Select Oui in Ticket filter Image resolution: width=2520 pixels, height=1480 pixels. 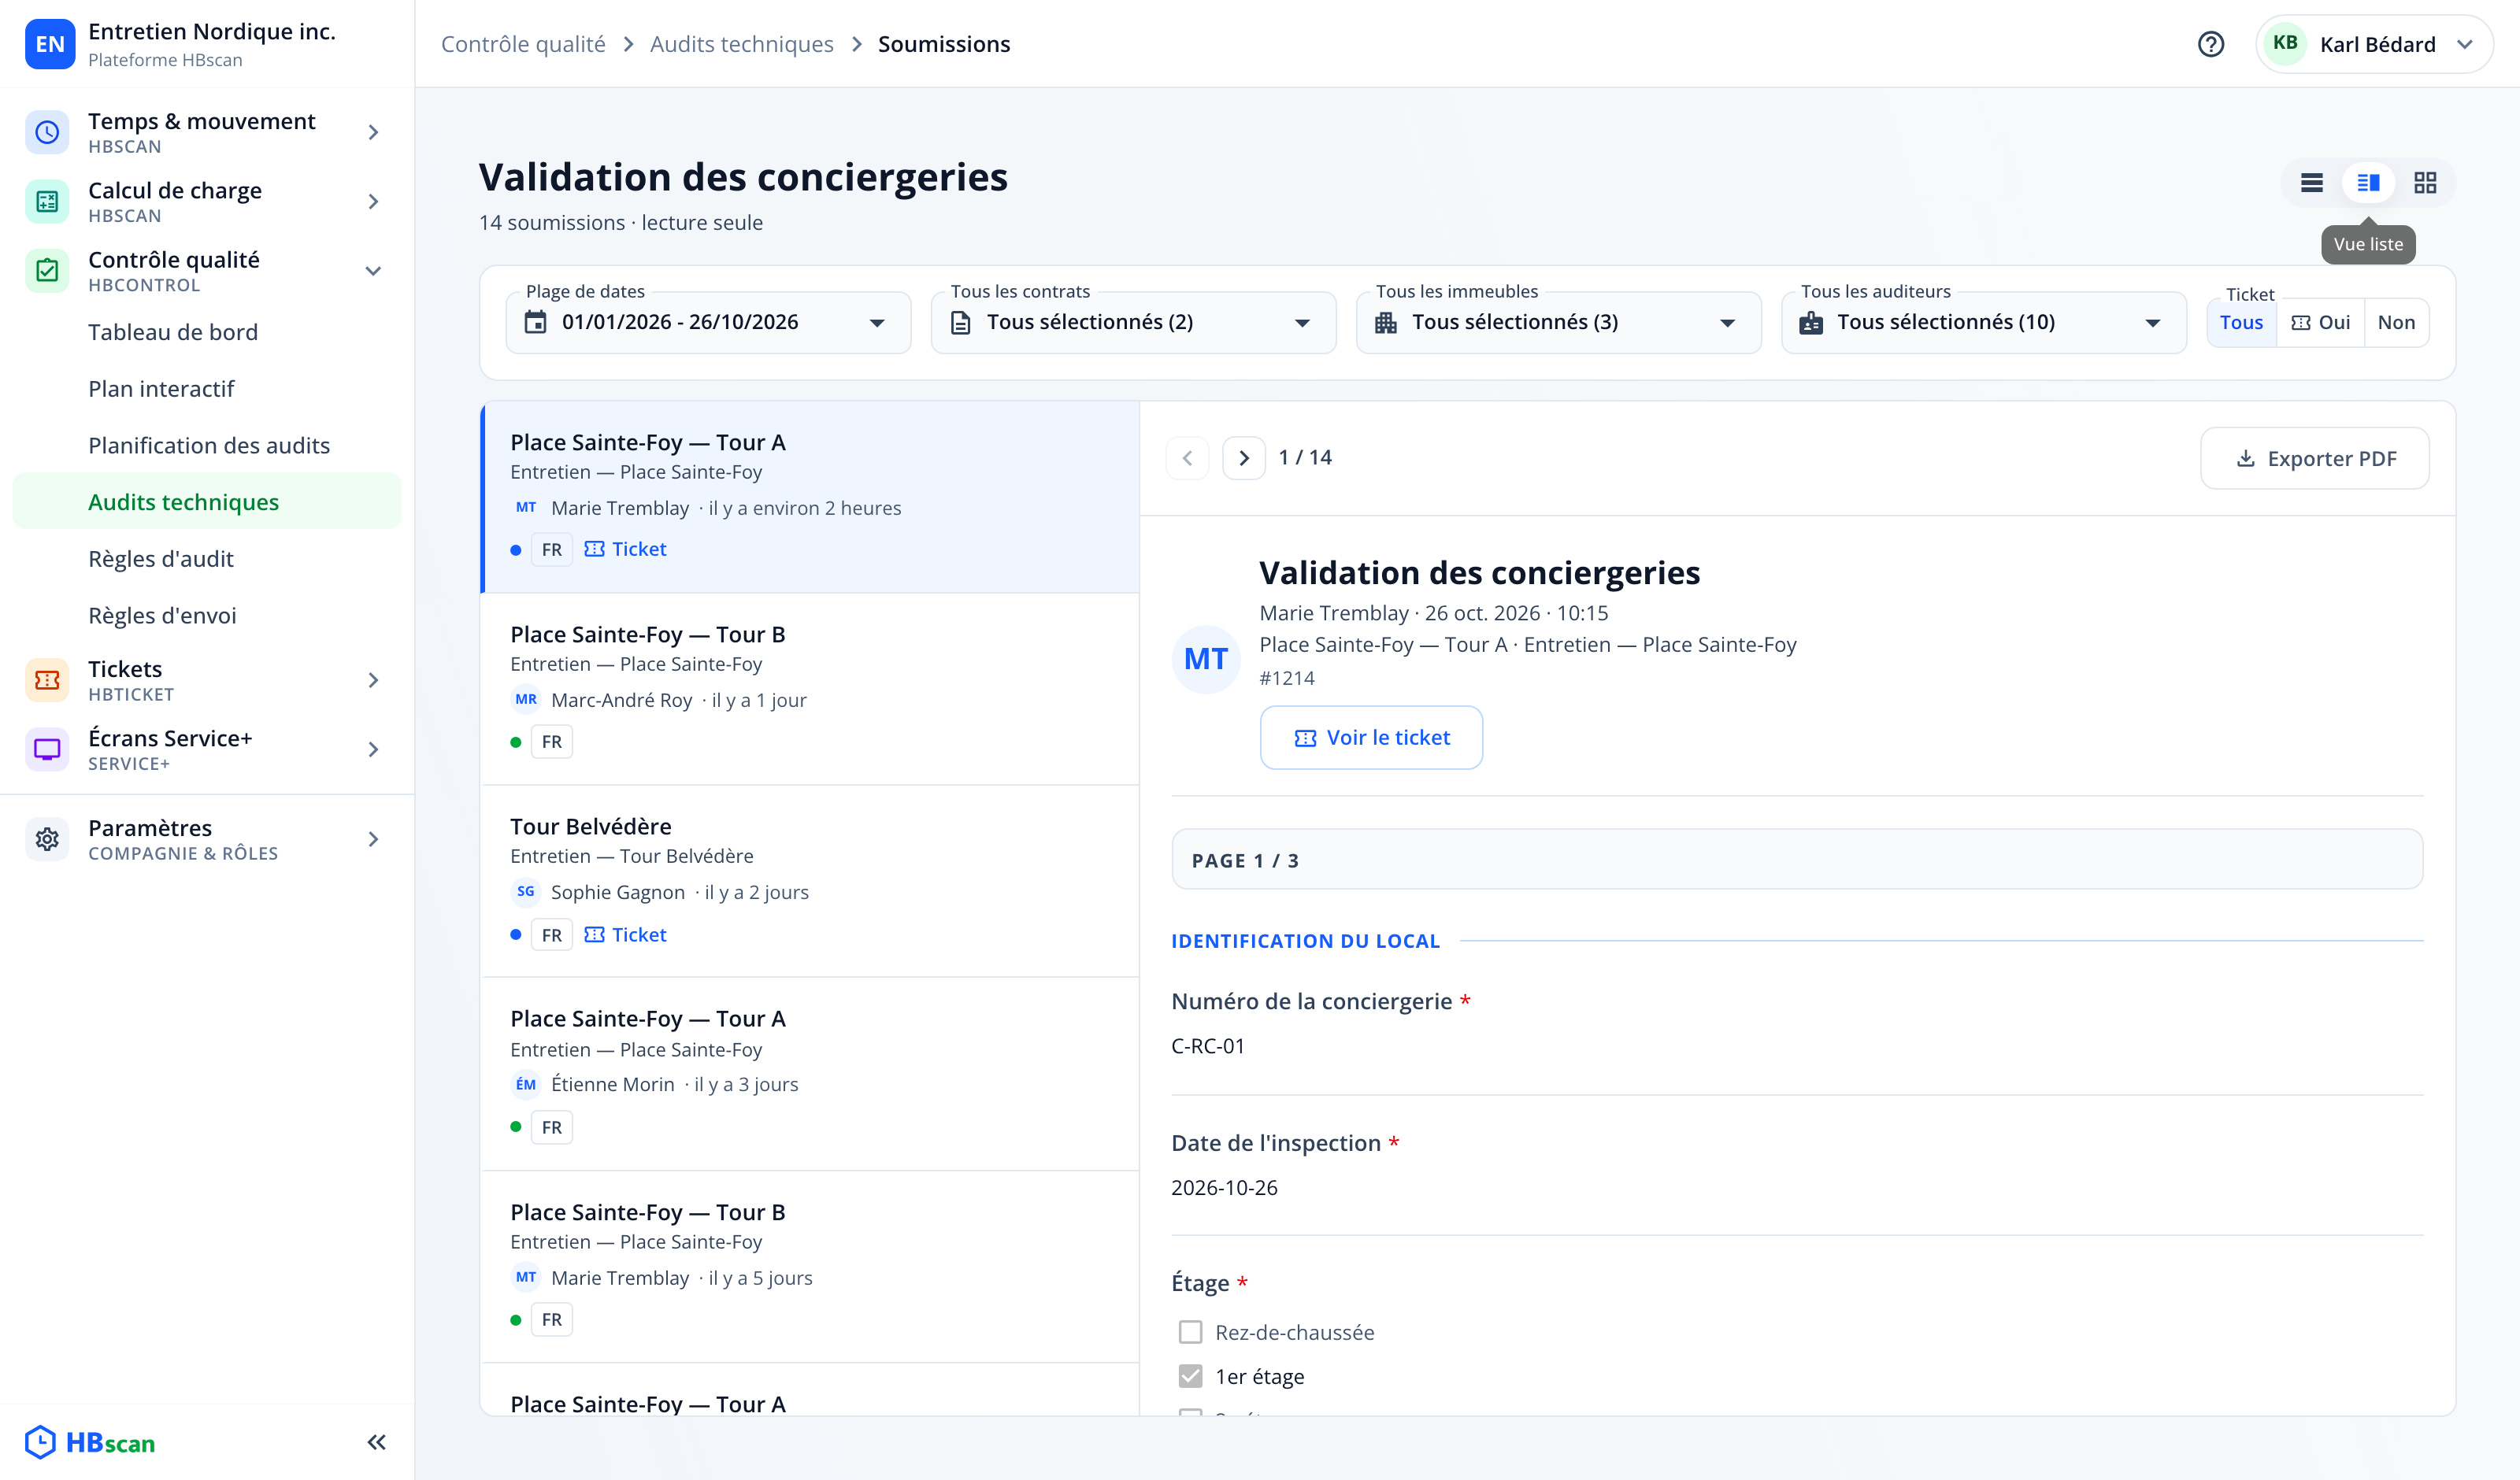[x=2320, y=322]
